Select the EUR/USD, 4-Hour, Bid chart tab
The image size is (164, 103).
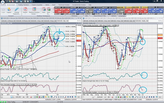(x=50, y=21)
